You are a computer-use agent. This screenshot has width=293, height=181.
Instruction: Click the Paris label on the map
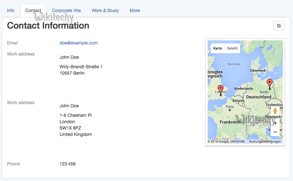click(230, 107)
